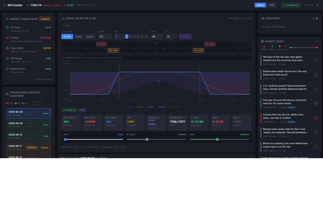Click the calendar icon in Expirations panel
This screenshot has width=323, height=210.
7,94
